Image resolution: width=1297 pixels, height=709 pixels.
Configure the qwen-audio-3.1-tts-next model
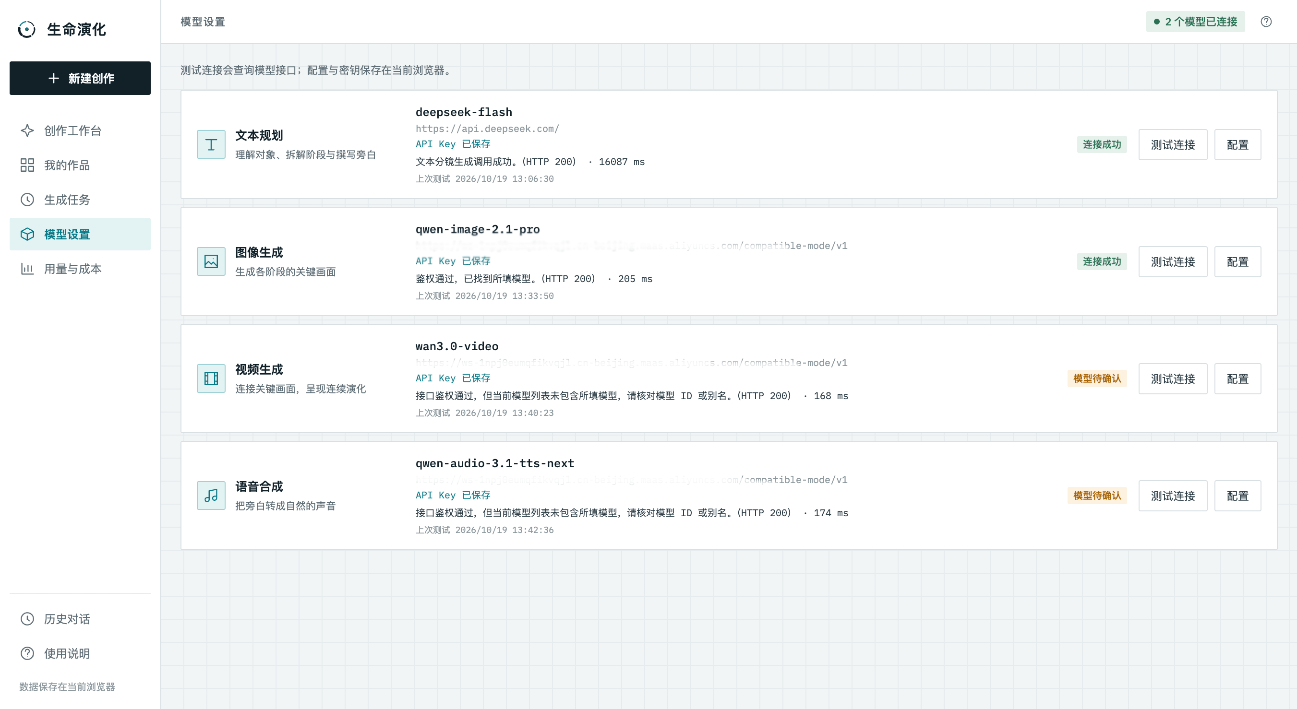click(1237, 496)
